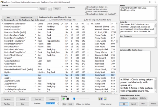
Task: Select Solo preview mode
Action: click(x=64, y=104)
